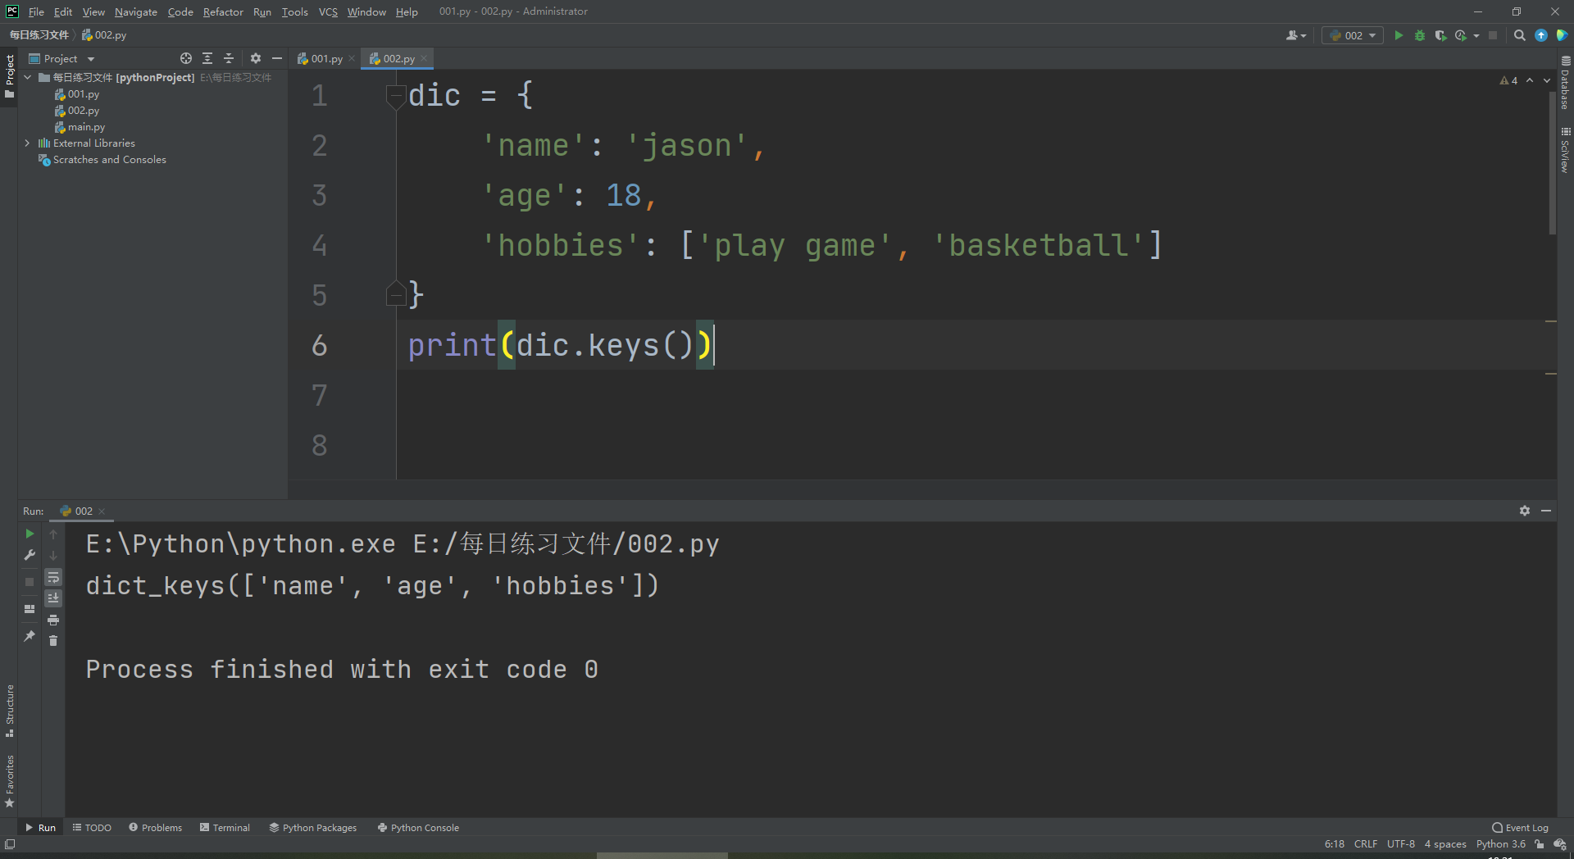
Task: Click the fold end marker at line 5
Action: click(396, 293)
